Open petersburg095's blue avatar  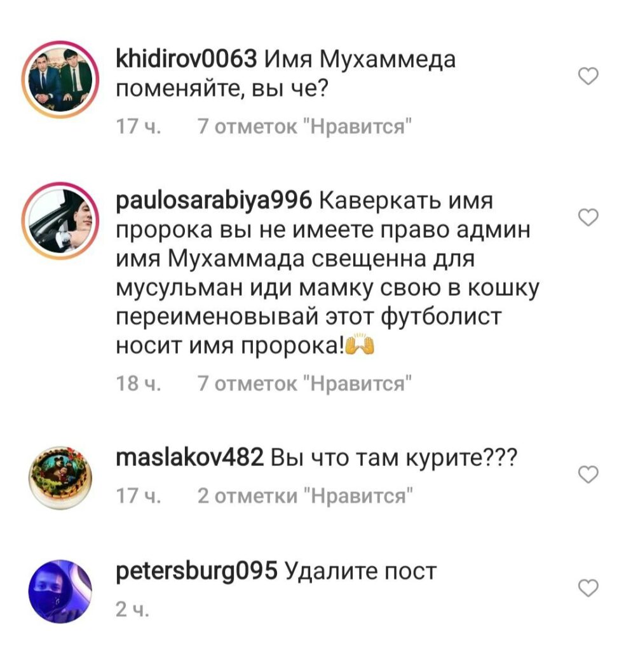[60, 591]
